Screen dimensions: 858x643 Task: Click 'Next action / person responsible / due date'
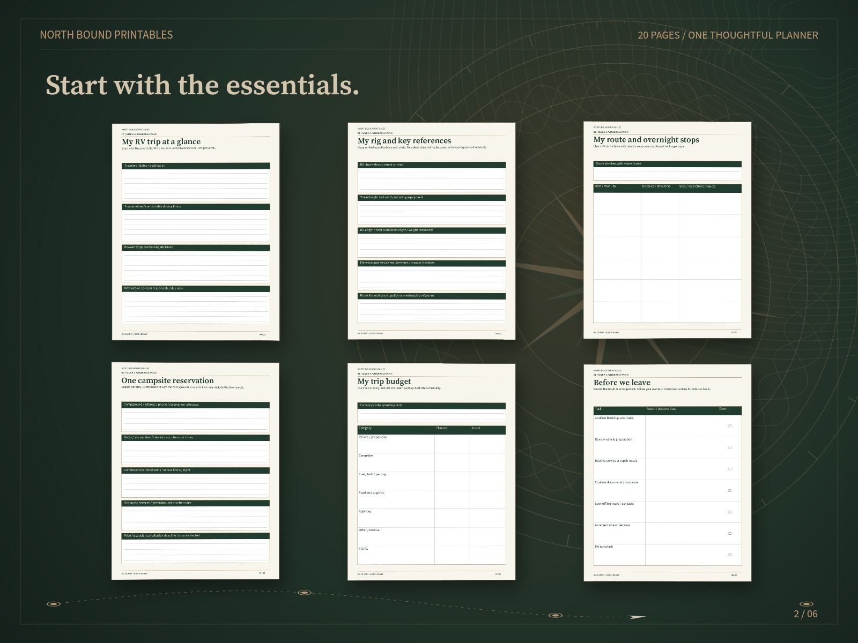[x=196, y=289]
